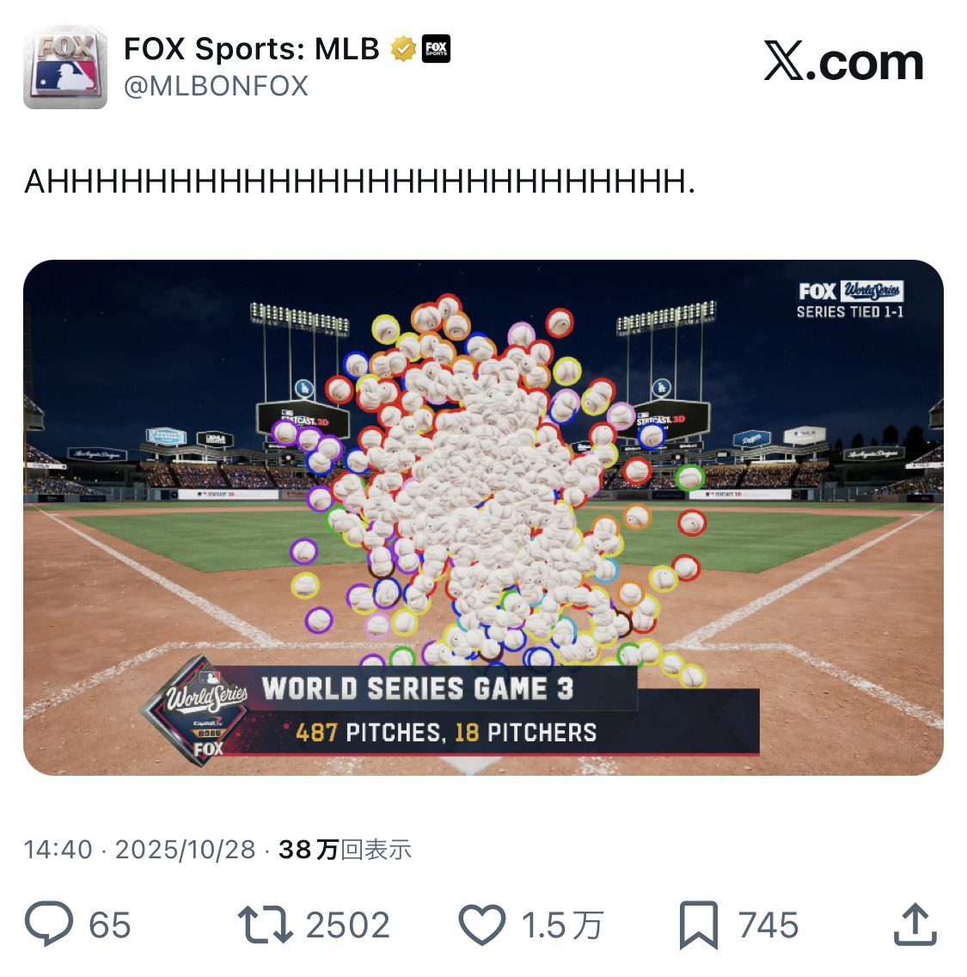Click the 65 reply count

point(110,925)
